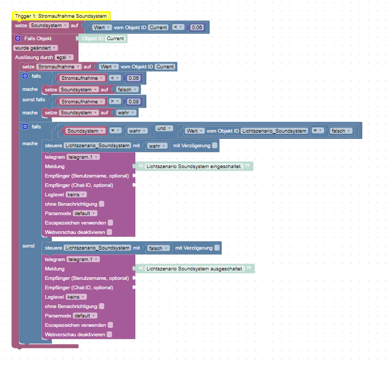Open the Stromaufnahme variable dropdown in the < 0.06 comparison
The height and width of the screenshot is (366, 392).
[82, 78]
